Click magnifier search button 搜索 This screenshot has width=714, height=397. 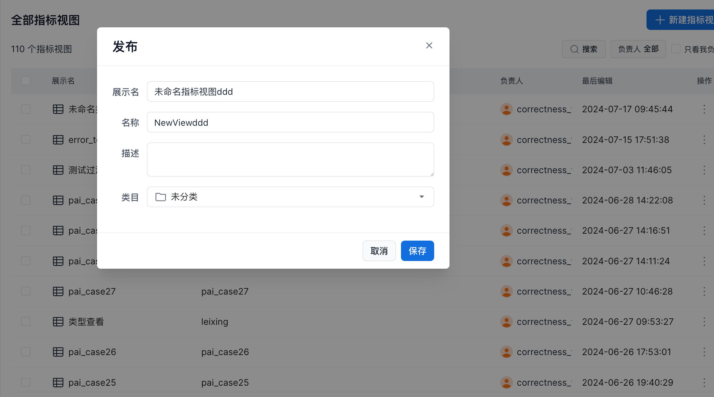584,49
